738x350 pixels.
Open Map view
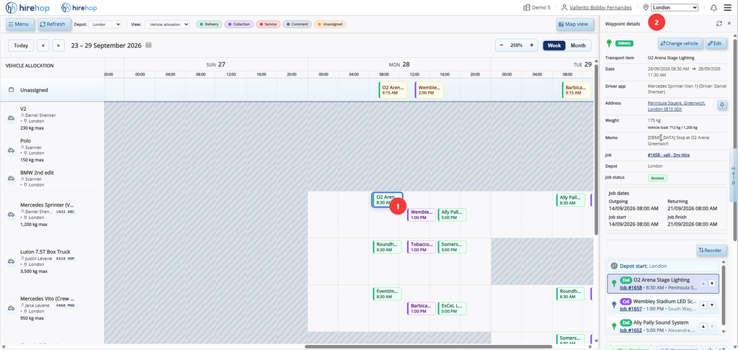pyautogui.click(x=573, y=24)
